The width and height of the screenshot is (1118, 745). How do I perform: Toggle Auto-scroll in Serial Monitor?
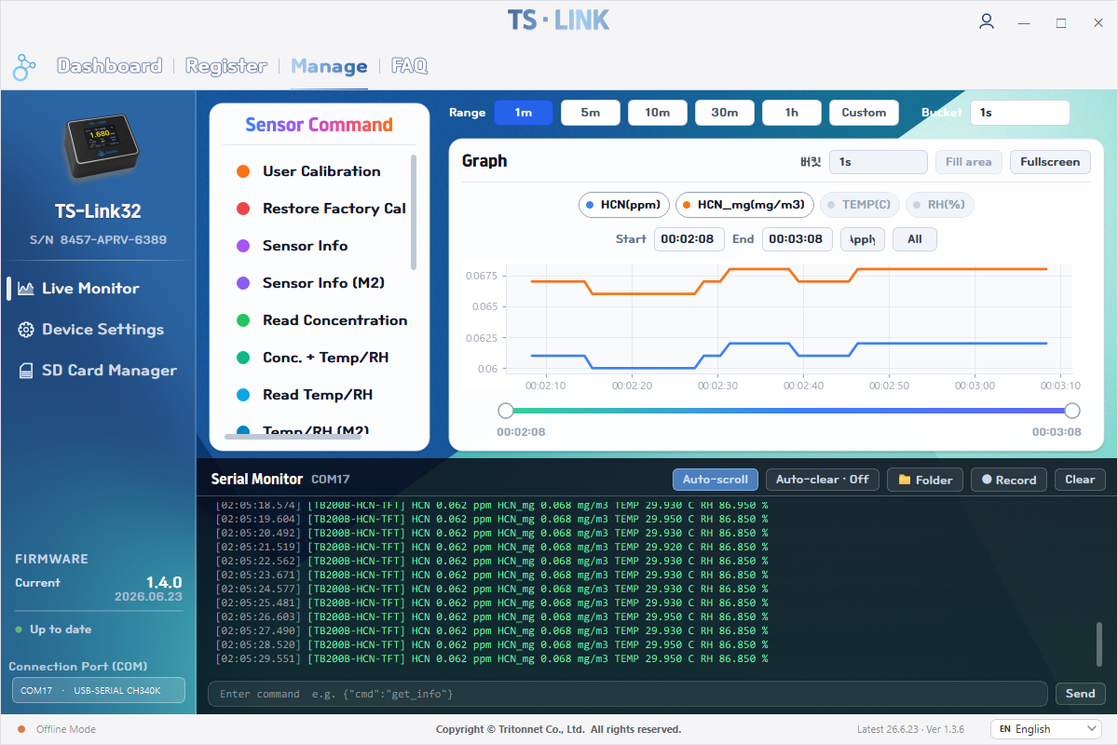[716, 480]
